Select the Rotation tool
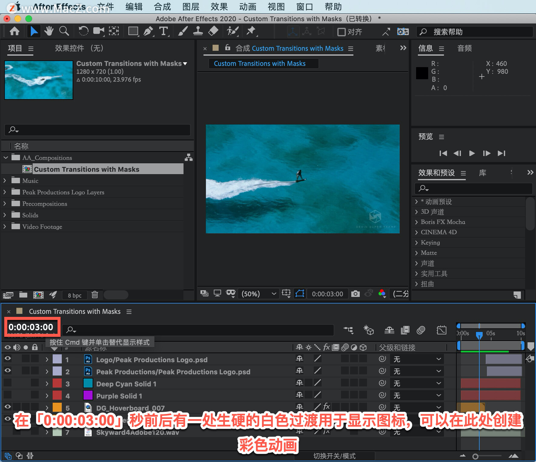This screenshot has height=462, width=536. pyautogui.click(x=83, y=31)
